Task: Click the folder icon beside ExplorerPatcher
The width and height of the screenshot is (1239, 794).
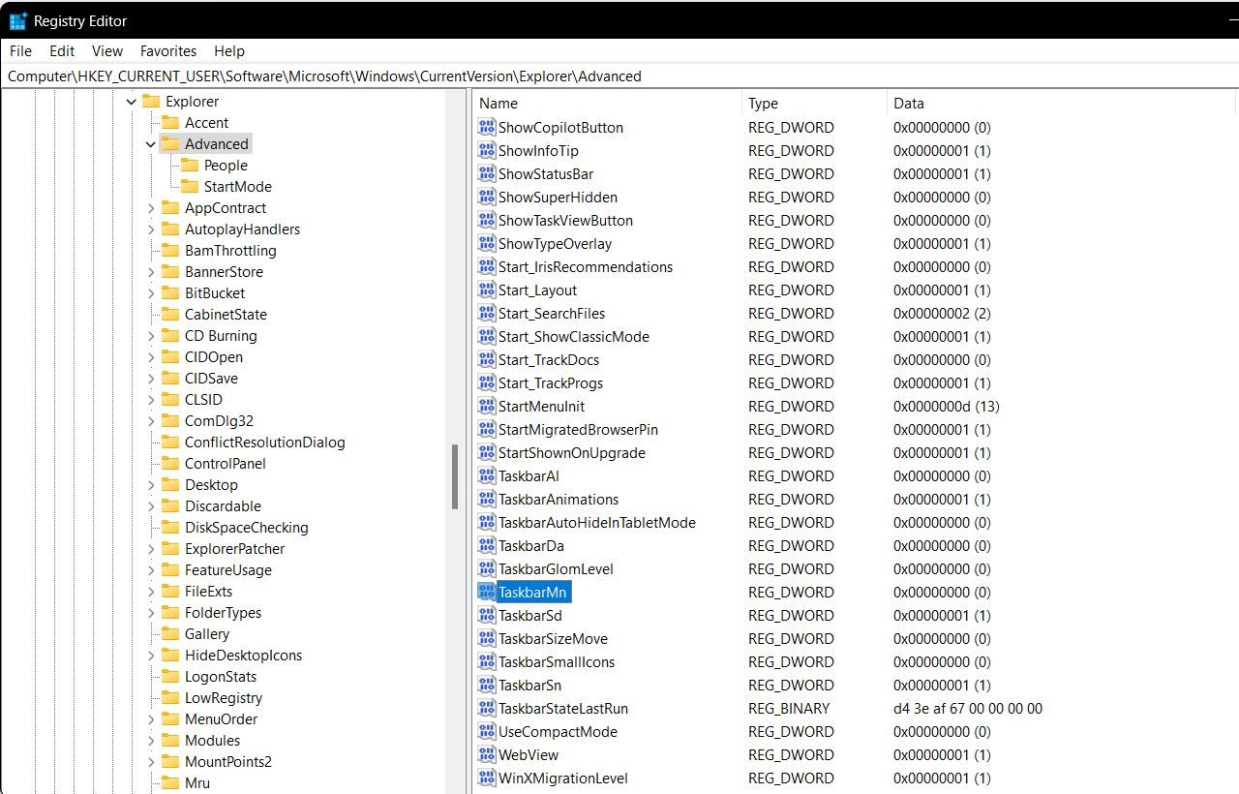Action: tap(170, 548)
